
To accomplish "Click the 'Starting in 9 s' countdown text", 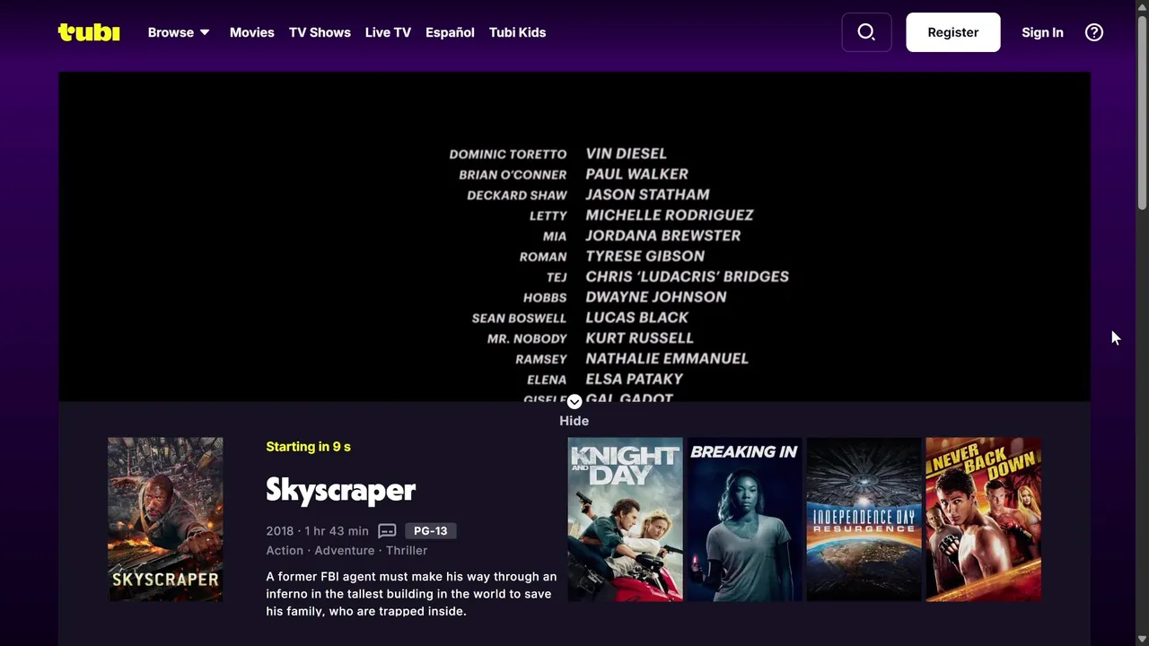I will click(x=308, y=447).
